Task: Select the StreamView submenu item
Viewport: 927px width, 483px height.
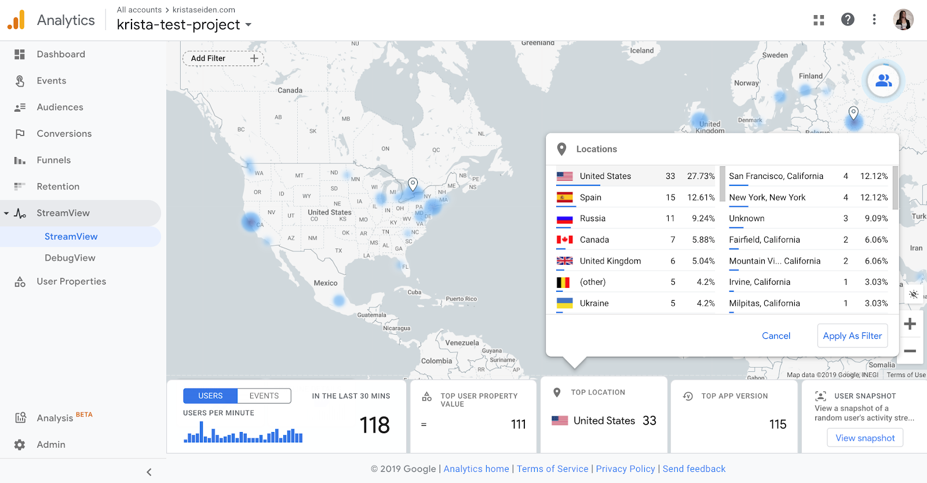Action: point(81,237)
